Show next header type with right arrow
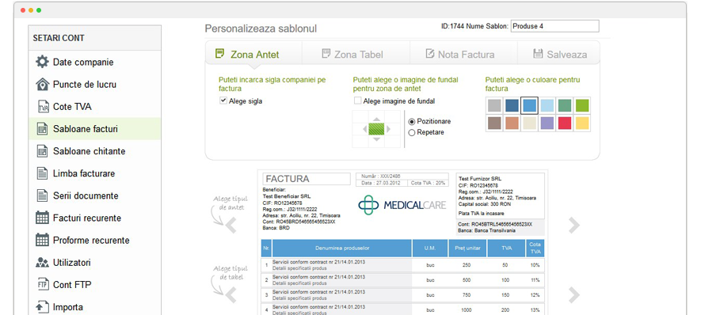 point(574,226)
